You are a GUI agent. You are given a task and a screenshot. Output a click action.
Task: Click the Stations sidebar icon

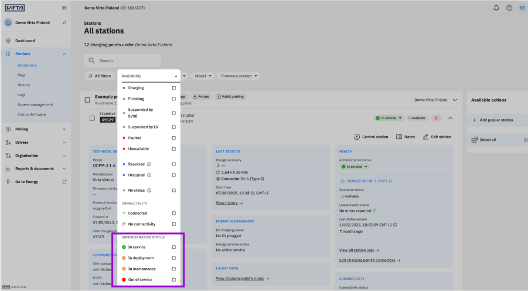pos(8,54)
